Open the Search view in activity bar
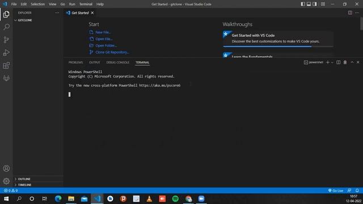 (x=6, y=27)
